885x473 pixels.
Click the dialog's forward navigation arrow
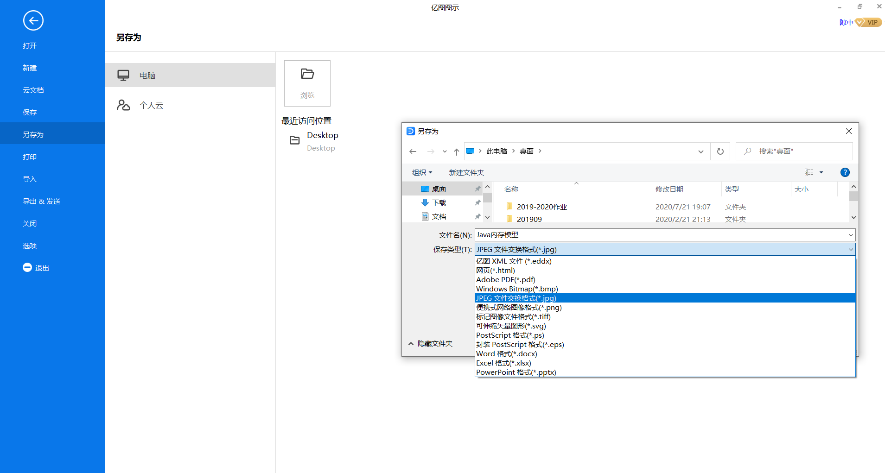pos(431,151)
